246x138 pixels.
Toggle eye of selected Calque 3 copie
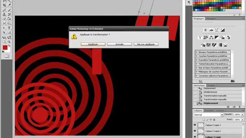click(x=195, y=137)
